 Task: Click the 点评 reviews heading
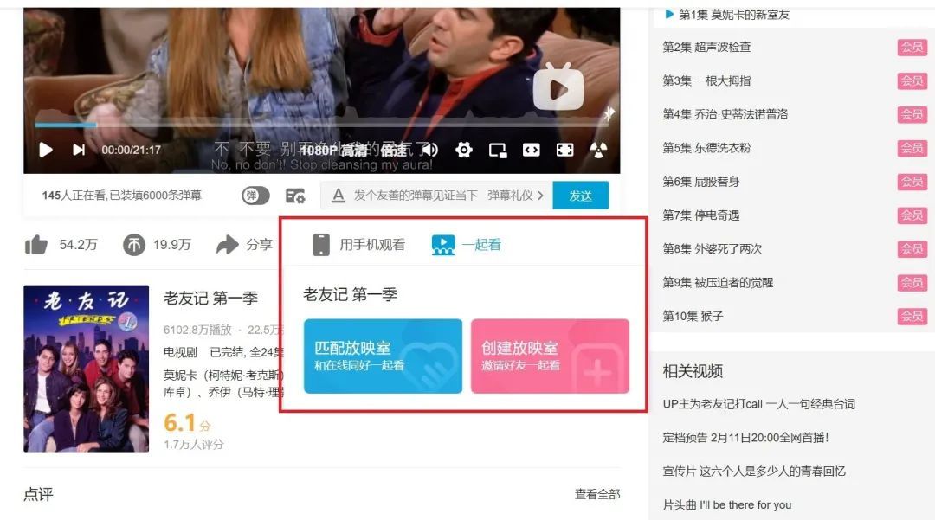[39, 494]
